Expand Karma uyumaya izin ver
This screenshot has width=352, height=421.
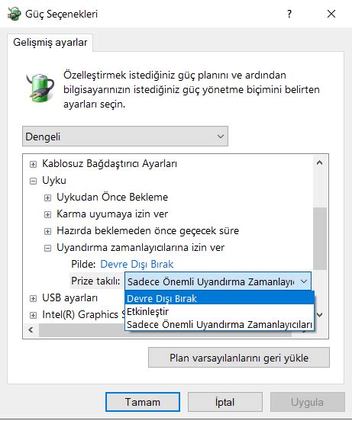pos(47,214)
